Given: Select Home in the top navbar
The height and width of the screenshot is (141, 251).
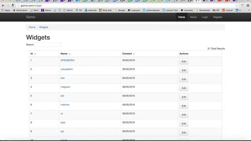Looking at the screenshot, I should (x=182, y=17).
